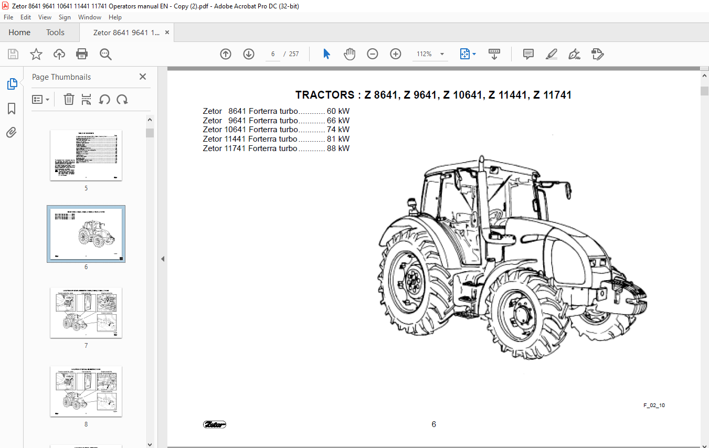
Task: Click the Zetor 9641 Forterra turbo line
Action: coord(276,121)
